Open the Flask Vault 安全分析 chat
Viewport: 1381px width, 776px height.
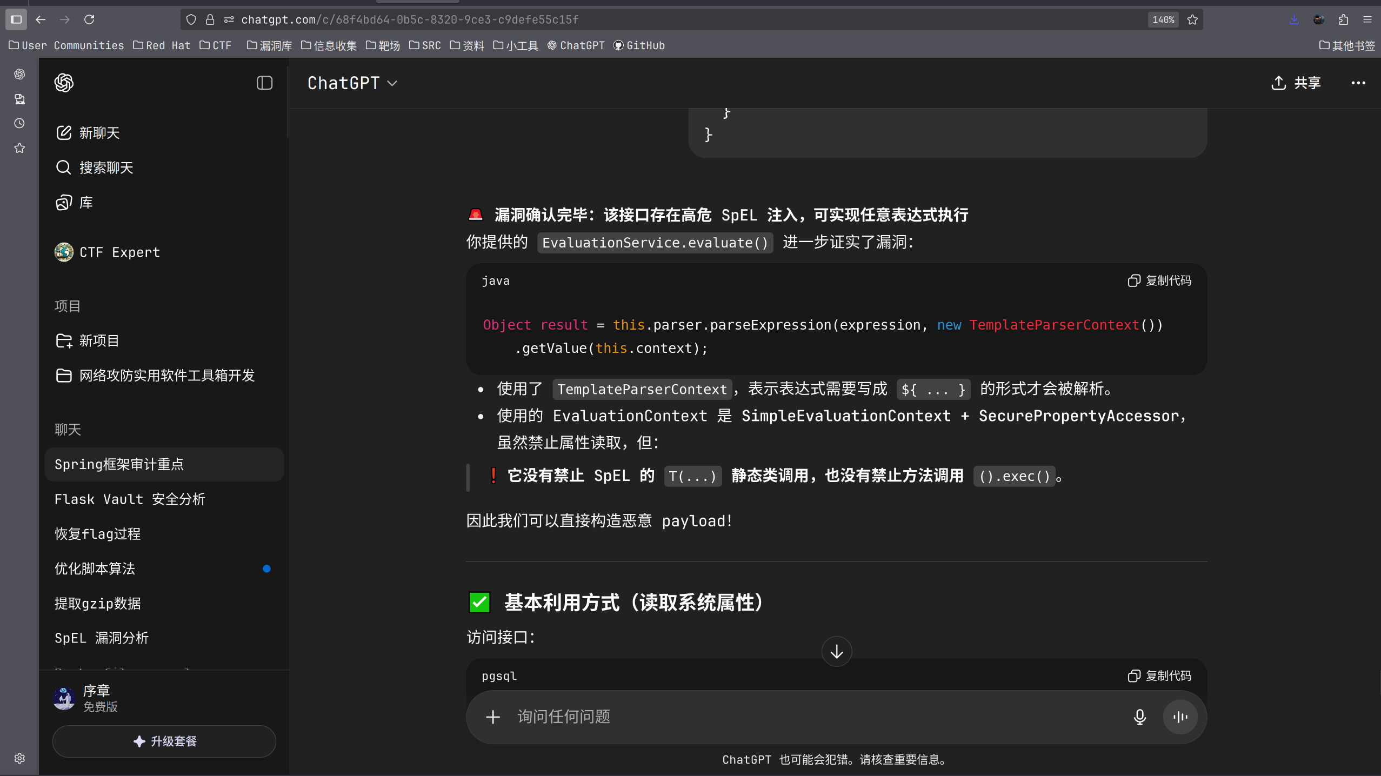[x=130, y=499]
